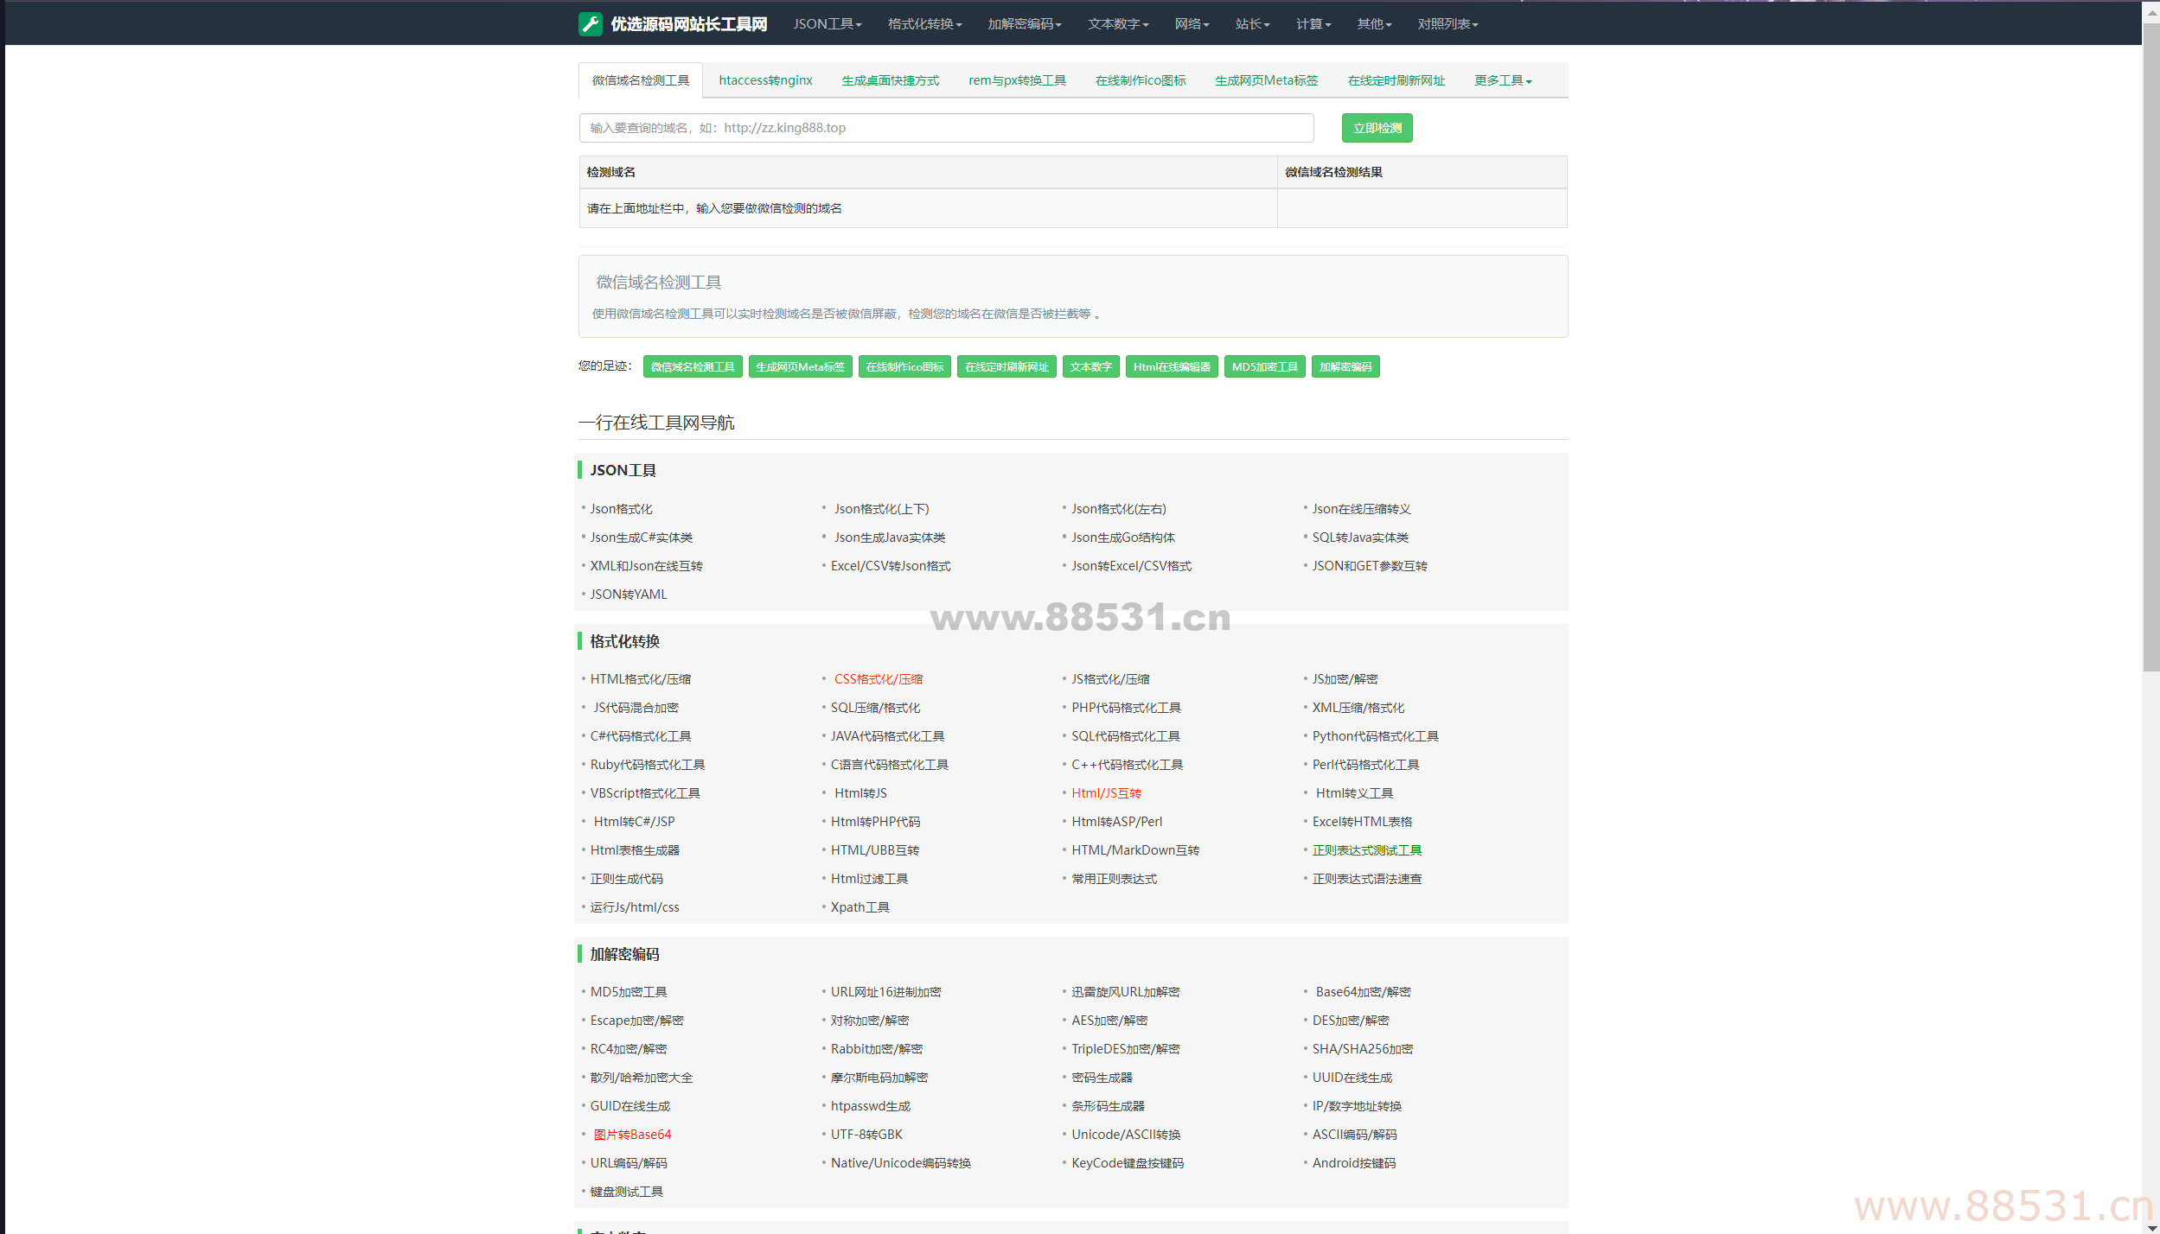This screenshot has width=2160, height=1234.
Task: Open the CSS格式化/压缩 red link
Action: pos(878,679)
